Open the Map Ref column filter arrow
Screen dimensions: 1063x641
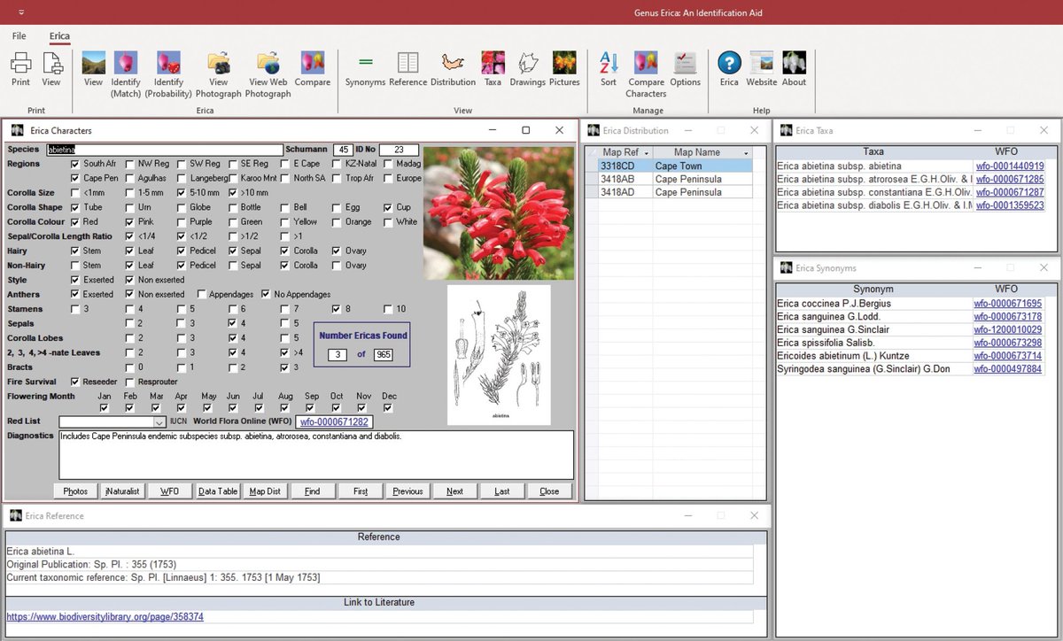tap(646, 152)
